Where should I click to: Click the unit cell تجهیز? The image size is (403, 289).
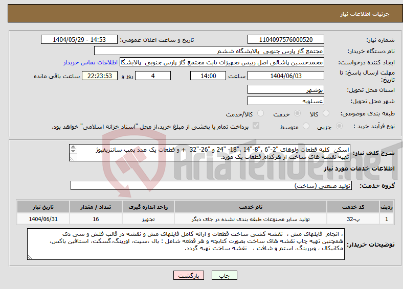tap(148, 219)
